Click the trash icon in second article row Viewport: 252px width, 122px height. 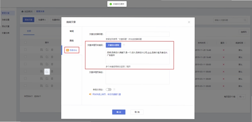point(52,57)
